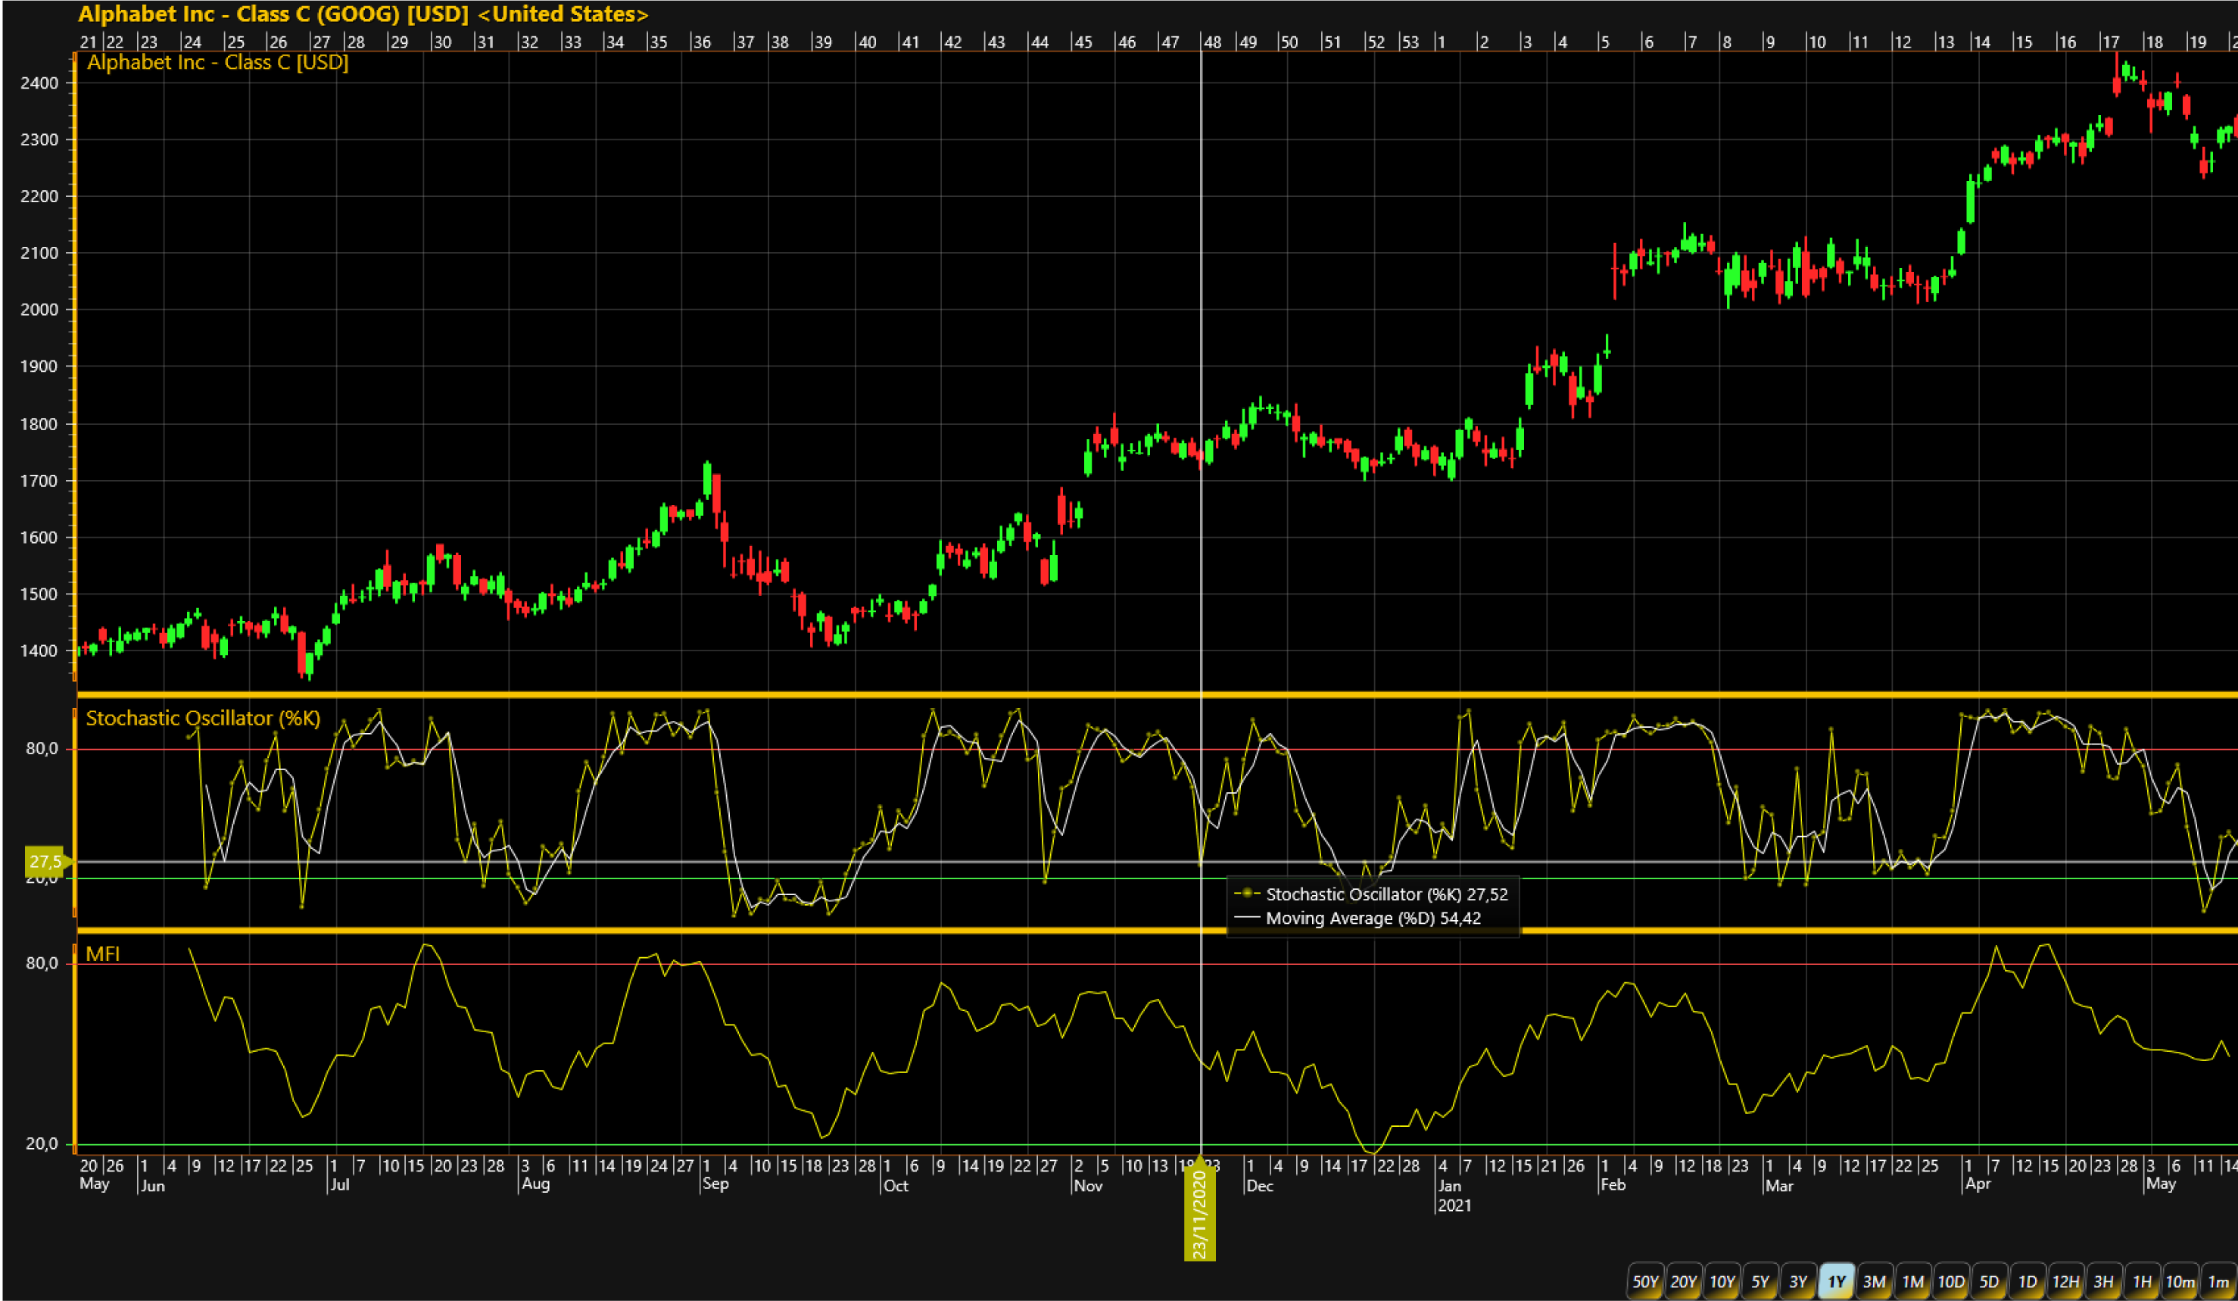Image resolution: width=2238 pixels, height=1301 pixels.
Task: Click the 80,0 label on Stochastic axis
Action: 42,749
